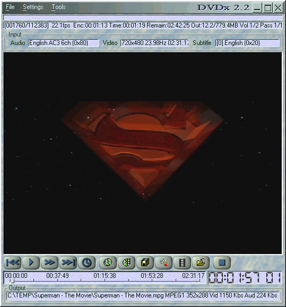Select the Video field 720x480 23.98Hz
Viewport: 286px width, 307px height.
(154, 43)
